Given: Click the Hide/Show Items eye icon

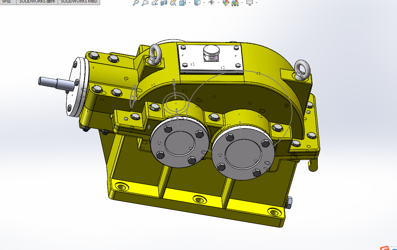Looking at the screenshot, I should pyautogui.click(x=211, y=3).
